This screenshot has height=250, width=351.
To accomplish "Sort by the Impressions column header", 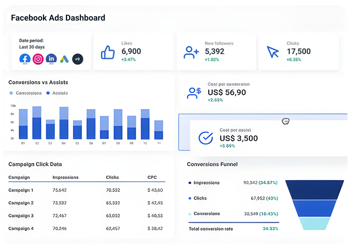I will click(65, 177).
